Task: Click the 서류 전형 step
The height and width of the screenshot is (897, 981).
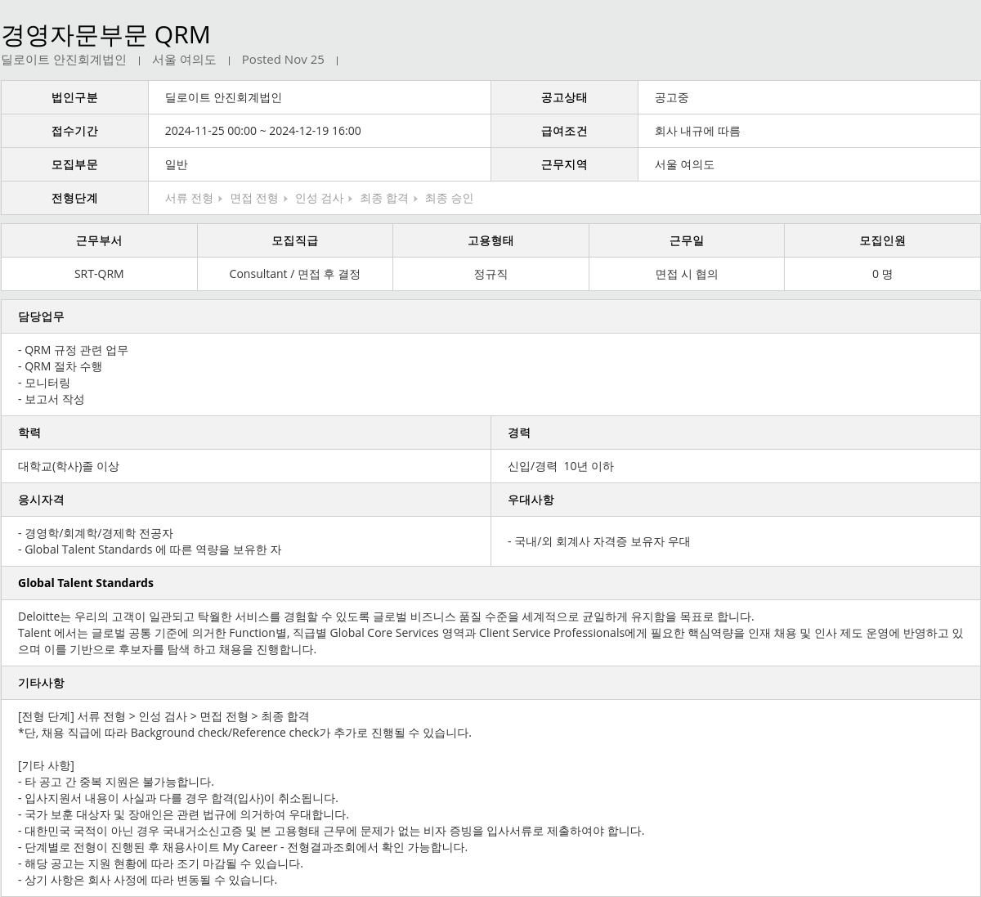Action: (189, 198)
